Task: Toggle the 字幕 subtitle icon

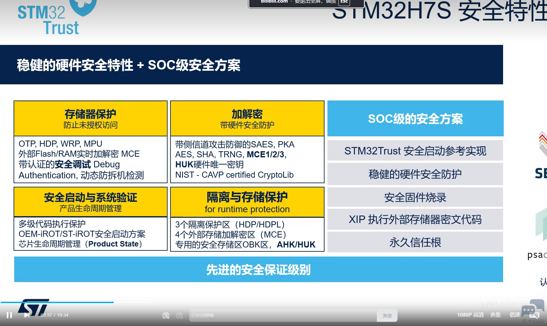Action: (534, 315)
